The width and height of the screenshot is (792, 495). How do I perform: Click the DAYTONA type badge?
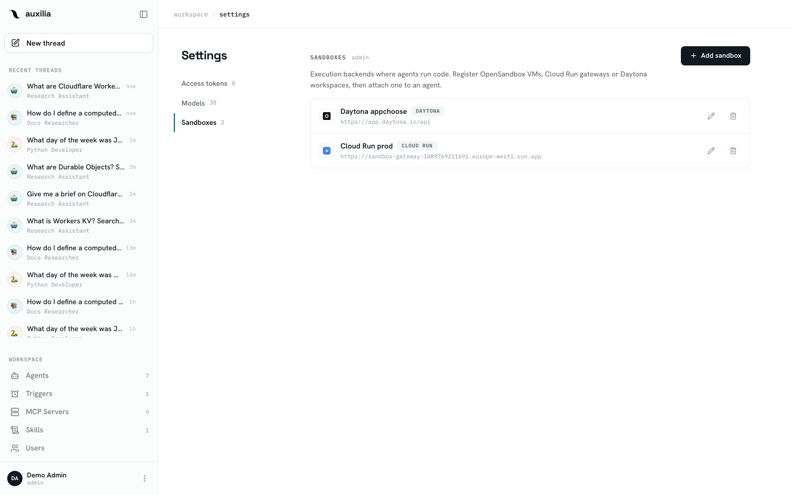tap(427, 111)
